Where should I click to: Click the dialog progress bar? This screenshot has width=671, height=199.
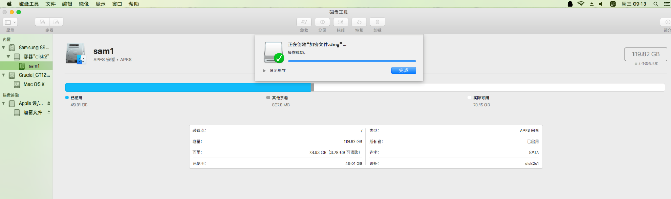tap(352, 61)
